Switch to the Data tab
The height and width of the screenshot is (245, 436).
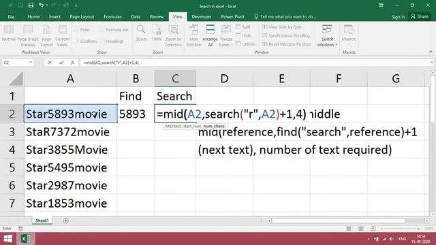(x=136, y=16)
